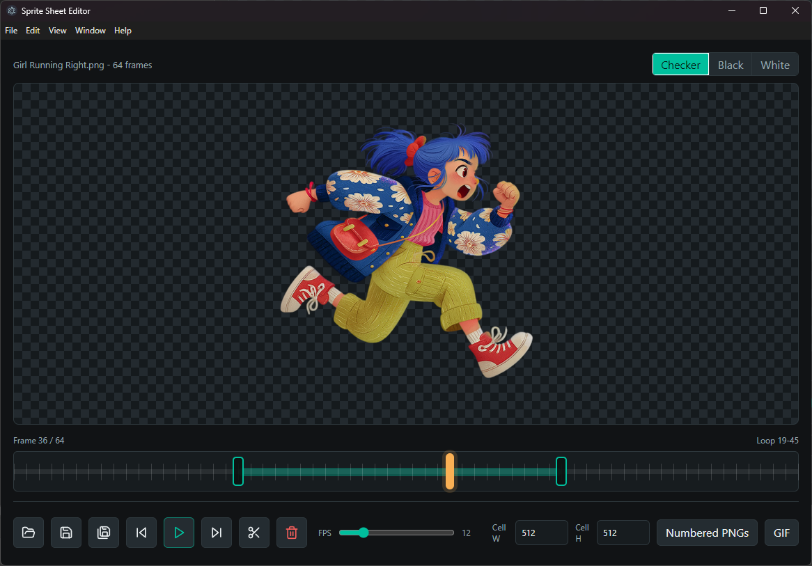The image size is (812, 566).
Task: Step to the next frame
Action: (x=217, y=533)
